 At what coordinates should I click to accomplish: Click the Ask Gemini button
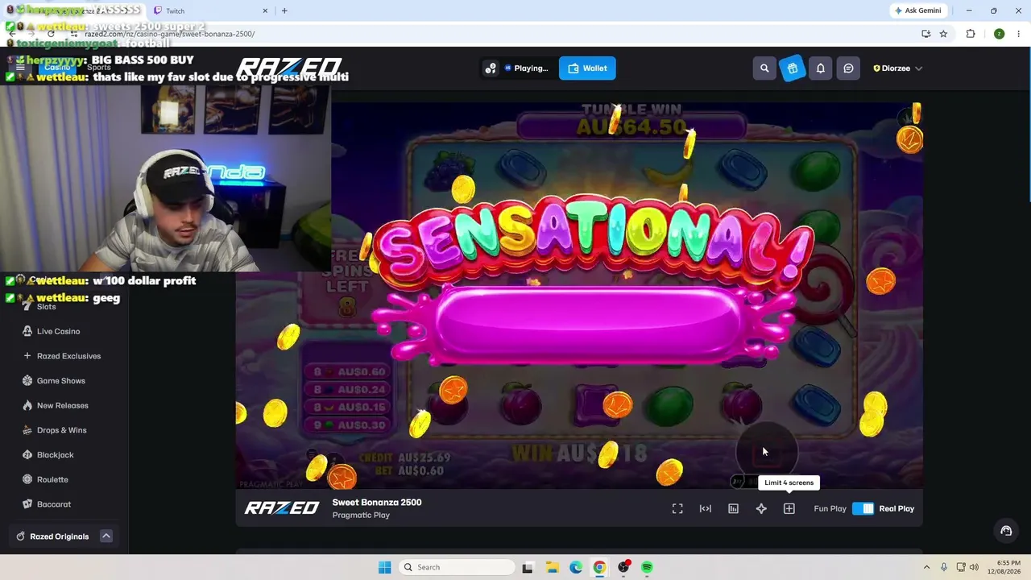coord(917,10)
